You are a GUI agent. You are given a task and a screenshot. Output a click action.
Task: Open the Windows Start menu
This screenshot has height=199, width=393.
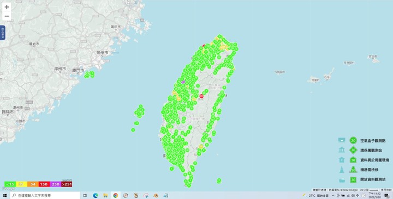5,196
